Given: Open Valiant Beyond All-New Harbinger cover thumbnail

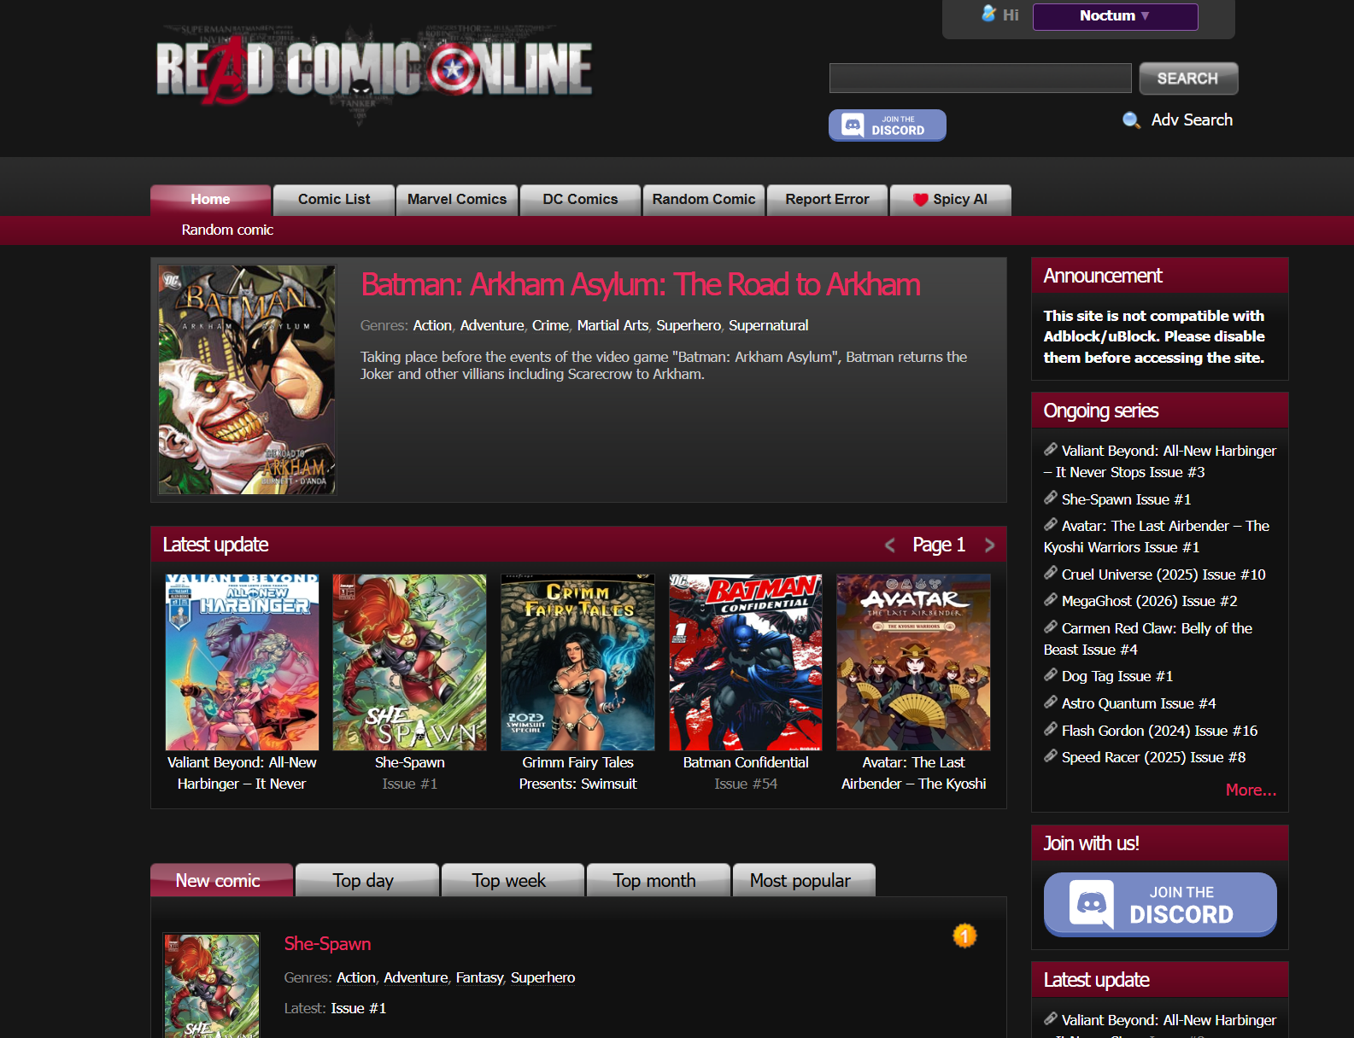Looking at the screenshot, I should 242,662.
